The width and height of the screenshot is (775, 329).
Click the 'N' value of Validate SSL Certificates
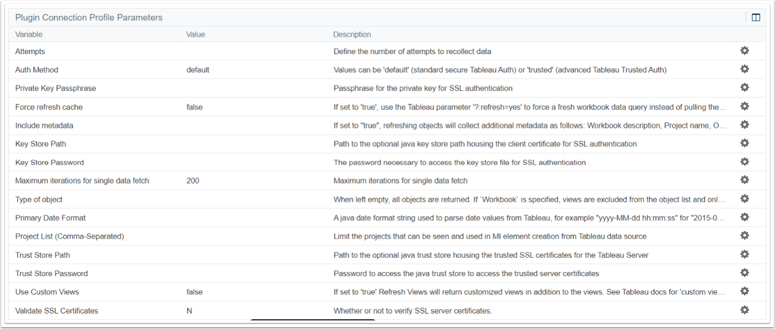pyautogui.click(x=189, y=311)
